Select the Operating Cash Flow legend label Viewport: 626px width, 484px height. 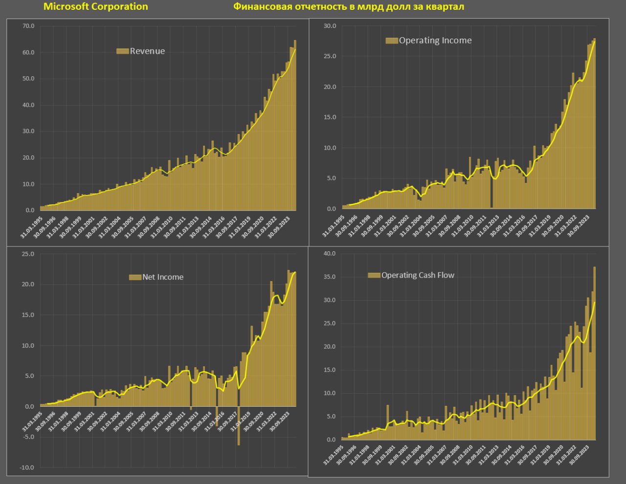[418, 275]
